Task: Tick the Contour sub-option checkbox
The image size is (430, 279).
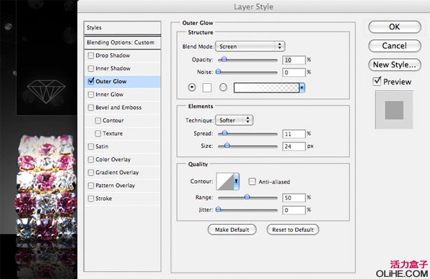Action: 98,120
